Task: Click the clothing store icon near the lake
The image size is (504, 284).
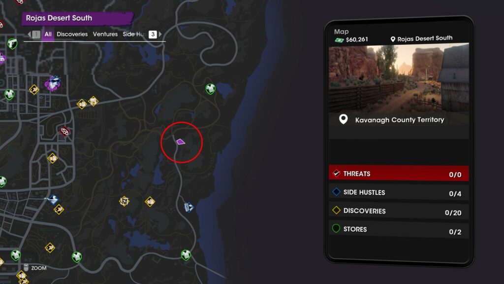Action: point(210,89)
